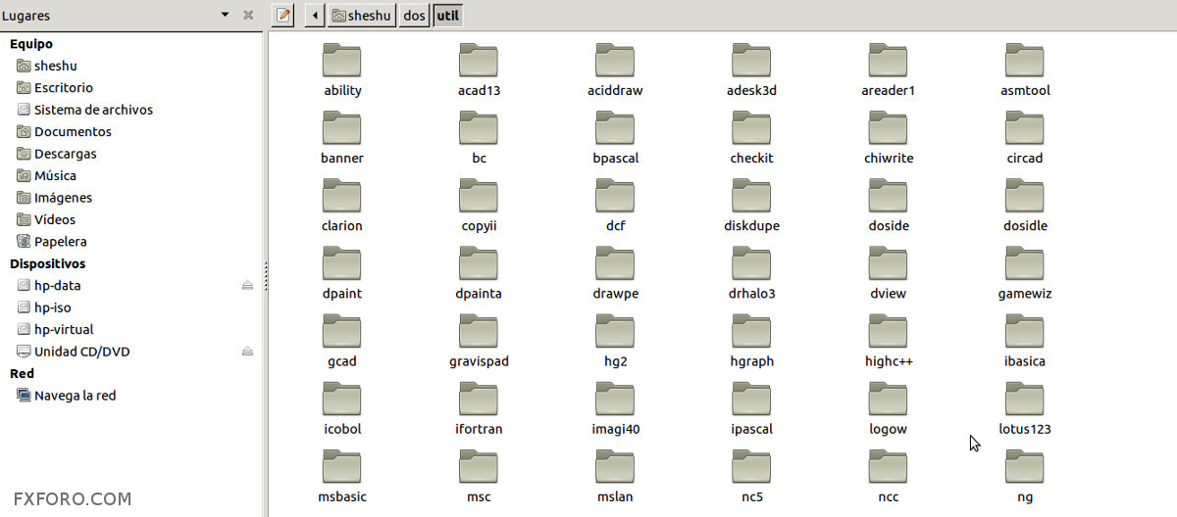This screenshot has height=517, width=1177.
Task: Click the icobol folder name
Action: tap(342, 429)
